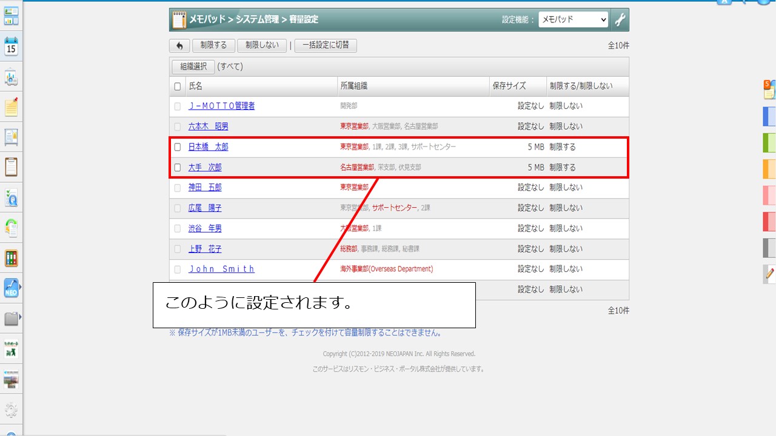The width and height of the screenshot is (776, 436).
Task: Open the NEO chart icon in sidebar
Action: [11, 288]
